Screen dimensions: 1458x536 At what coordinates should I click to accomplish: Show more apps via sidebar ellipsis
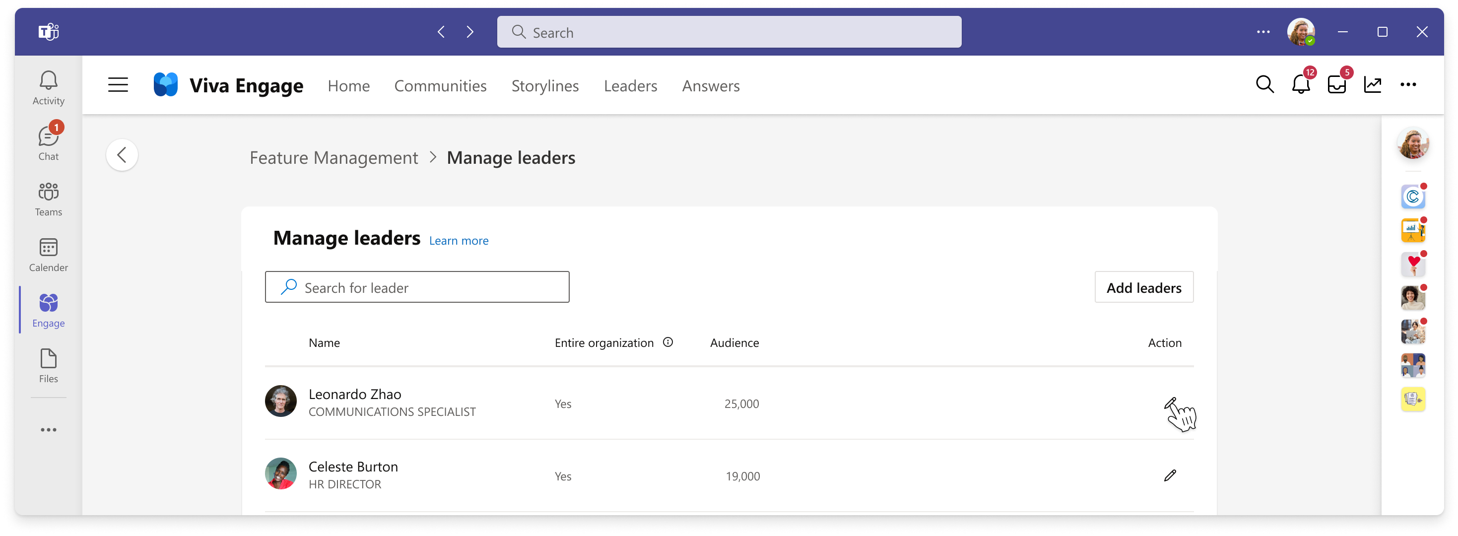coord(48,430)
